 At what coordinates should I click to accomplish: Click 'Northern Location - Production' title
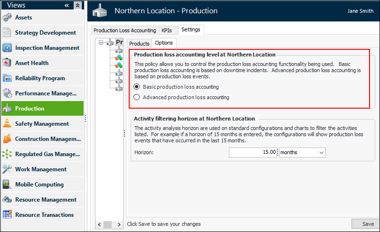point(166,10)
